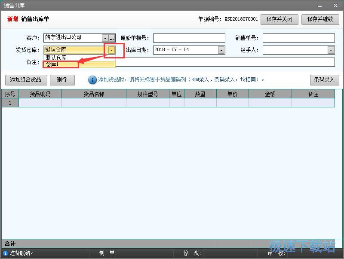Collapse the 发货仓库 dropdown arrow
Screen dimensions: 344x259
coord(112,50)
